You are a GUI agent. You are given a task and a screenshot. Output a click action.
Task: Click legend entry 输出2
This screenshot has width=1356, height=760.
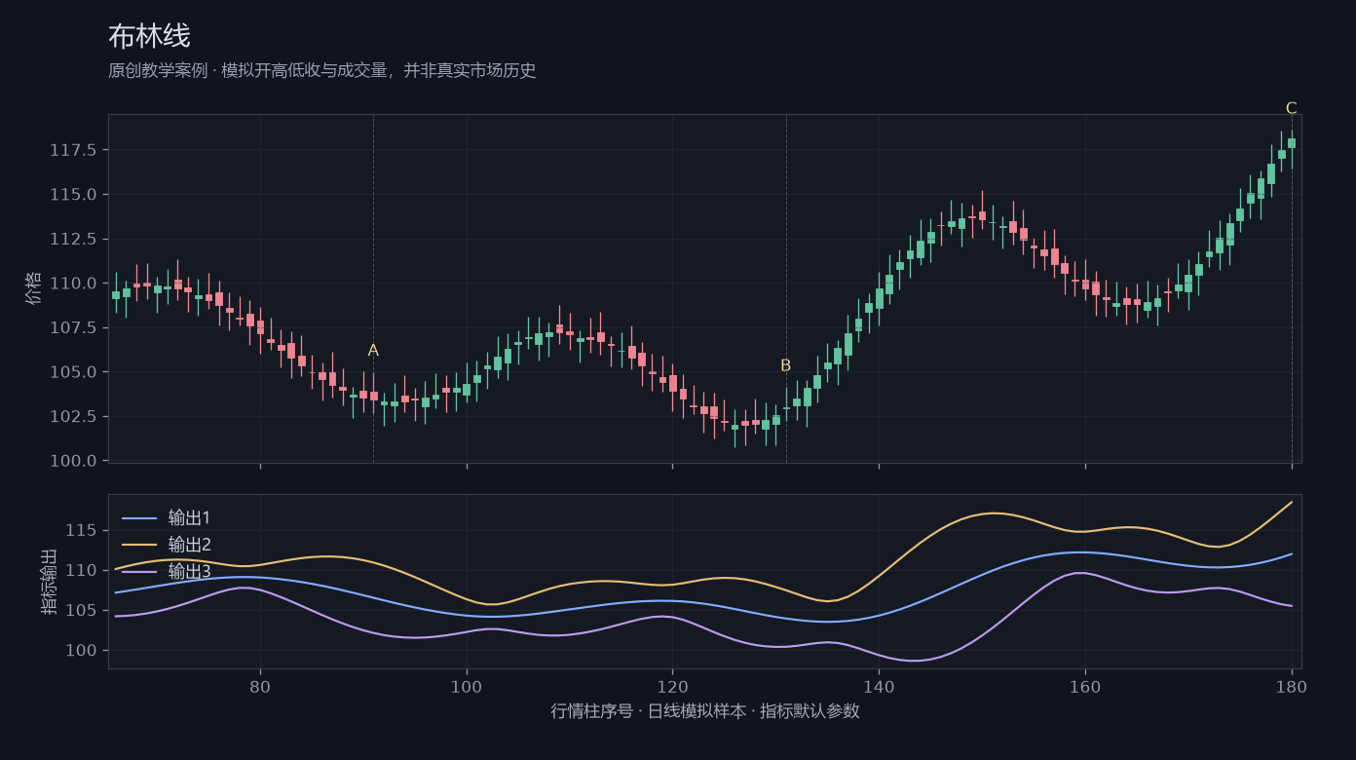189,545
